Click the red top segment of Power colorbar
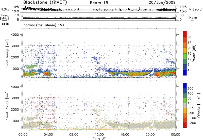Screen dimensions: 203x140 (x=185, y=34)
